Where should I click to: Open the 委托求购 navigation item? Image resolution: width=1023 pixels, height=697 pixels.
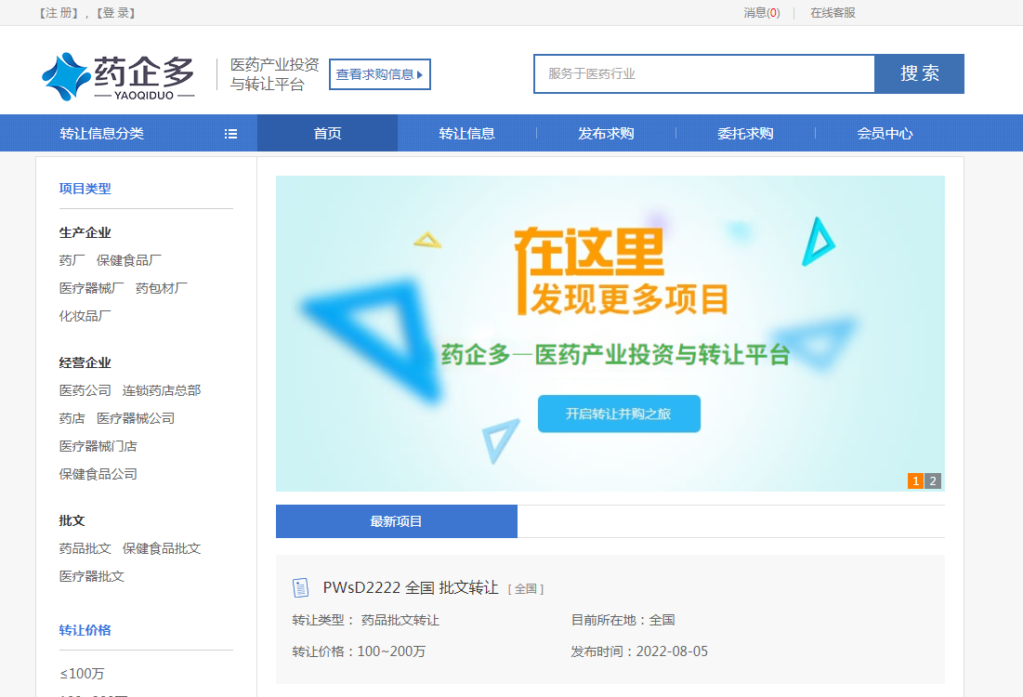coord(745,134)
